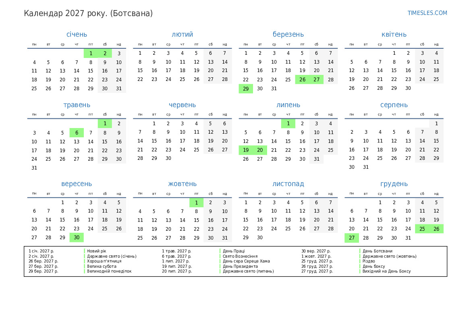Click 'Державне свято (жовтень)' legend entry

(390, 256)
